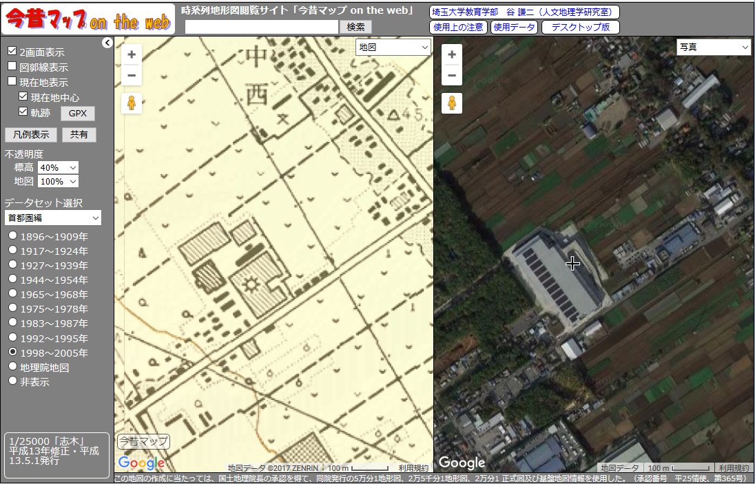Click the 地図データ attribution on the right map

tap(619, 467)
